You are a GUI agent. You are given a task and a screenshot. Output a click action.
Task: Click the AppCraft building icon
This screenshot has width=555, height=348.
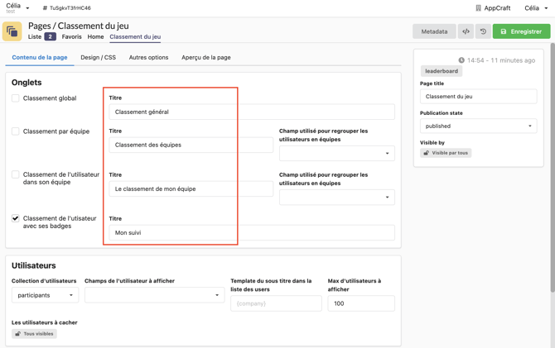coord(478,8)
